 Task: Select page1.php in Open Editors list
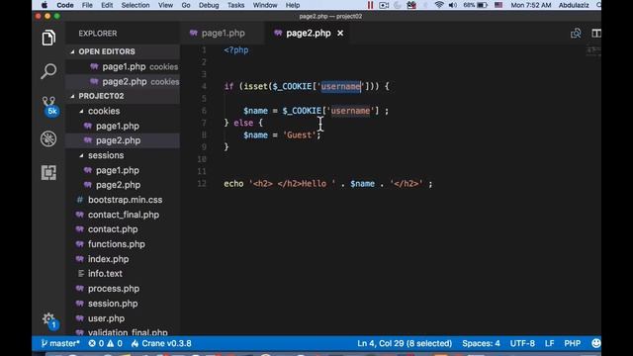pos(123,66)
